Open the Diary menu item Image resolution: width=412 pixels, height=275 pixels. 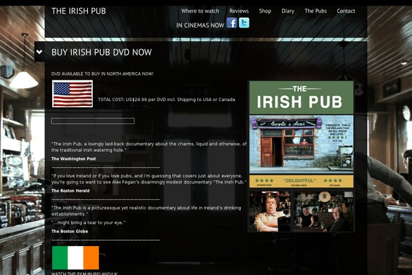(x=288, y=11)
